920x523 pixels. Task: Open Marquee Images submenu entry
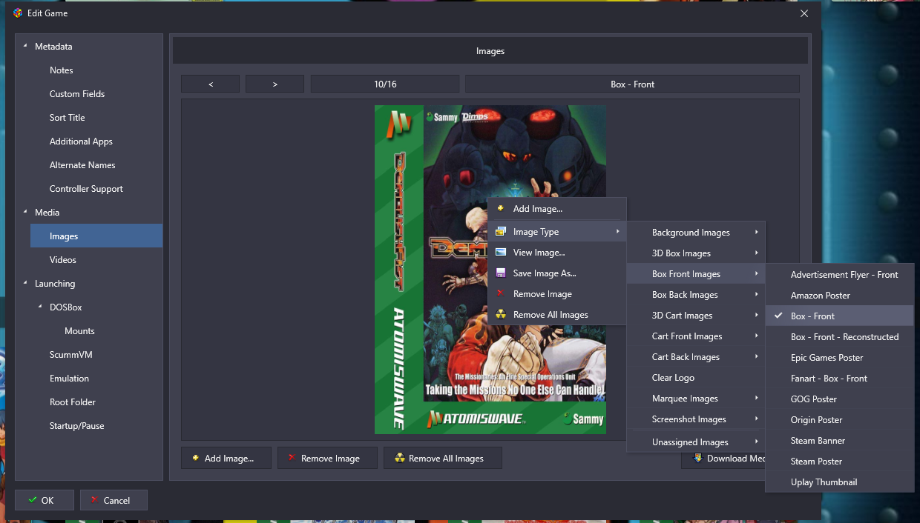coord(696,399)
